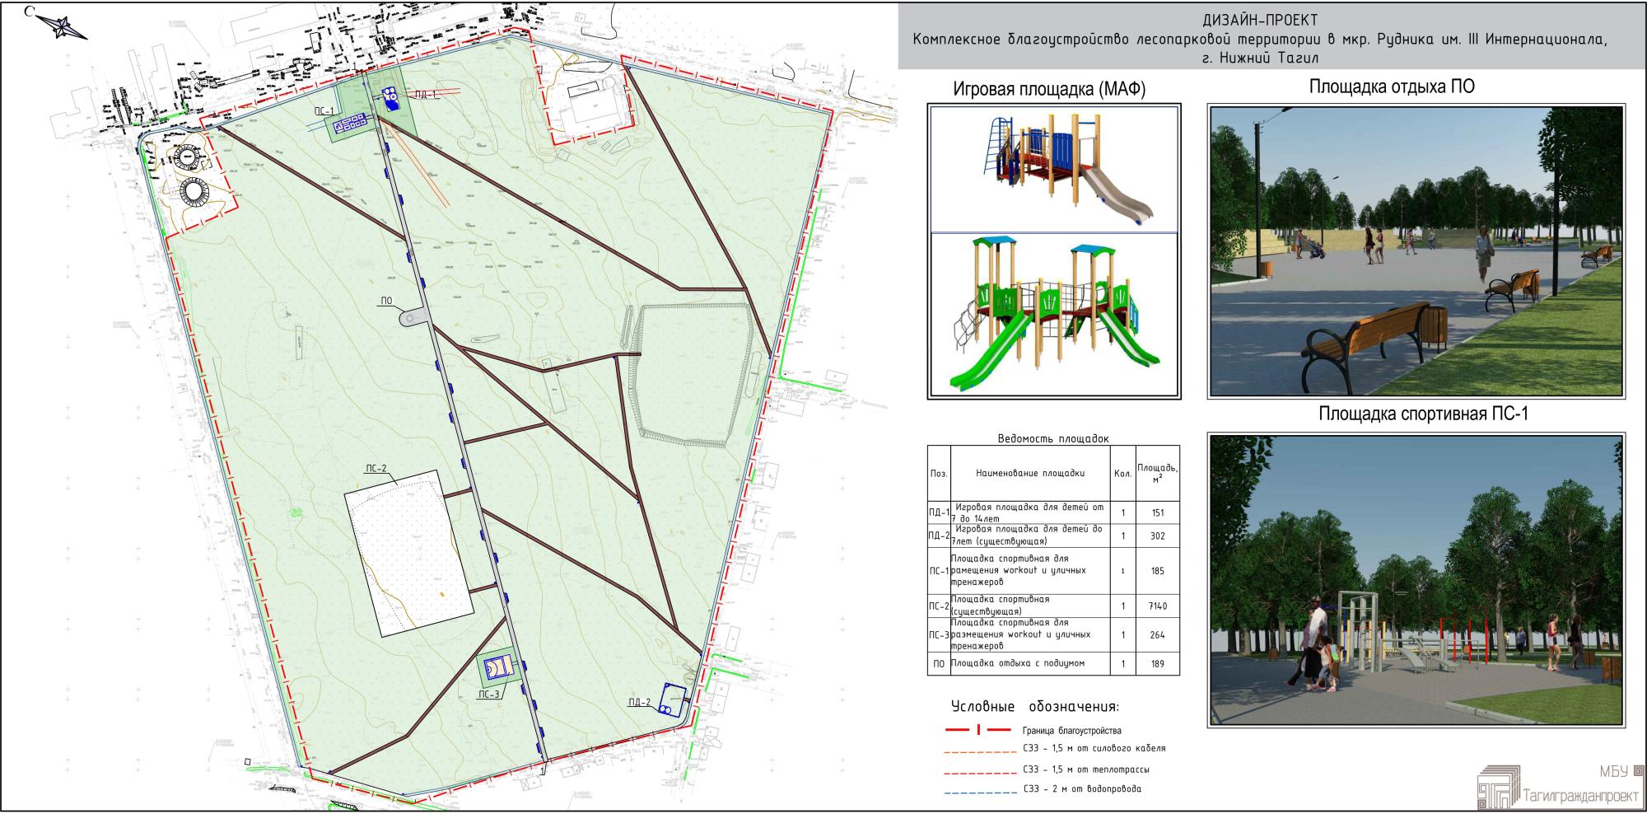Click the 'Ведомость площадок' table title
Screen dimensions: 1647x814
(1053, 439)
